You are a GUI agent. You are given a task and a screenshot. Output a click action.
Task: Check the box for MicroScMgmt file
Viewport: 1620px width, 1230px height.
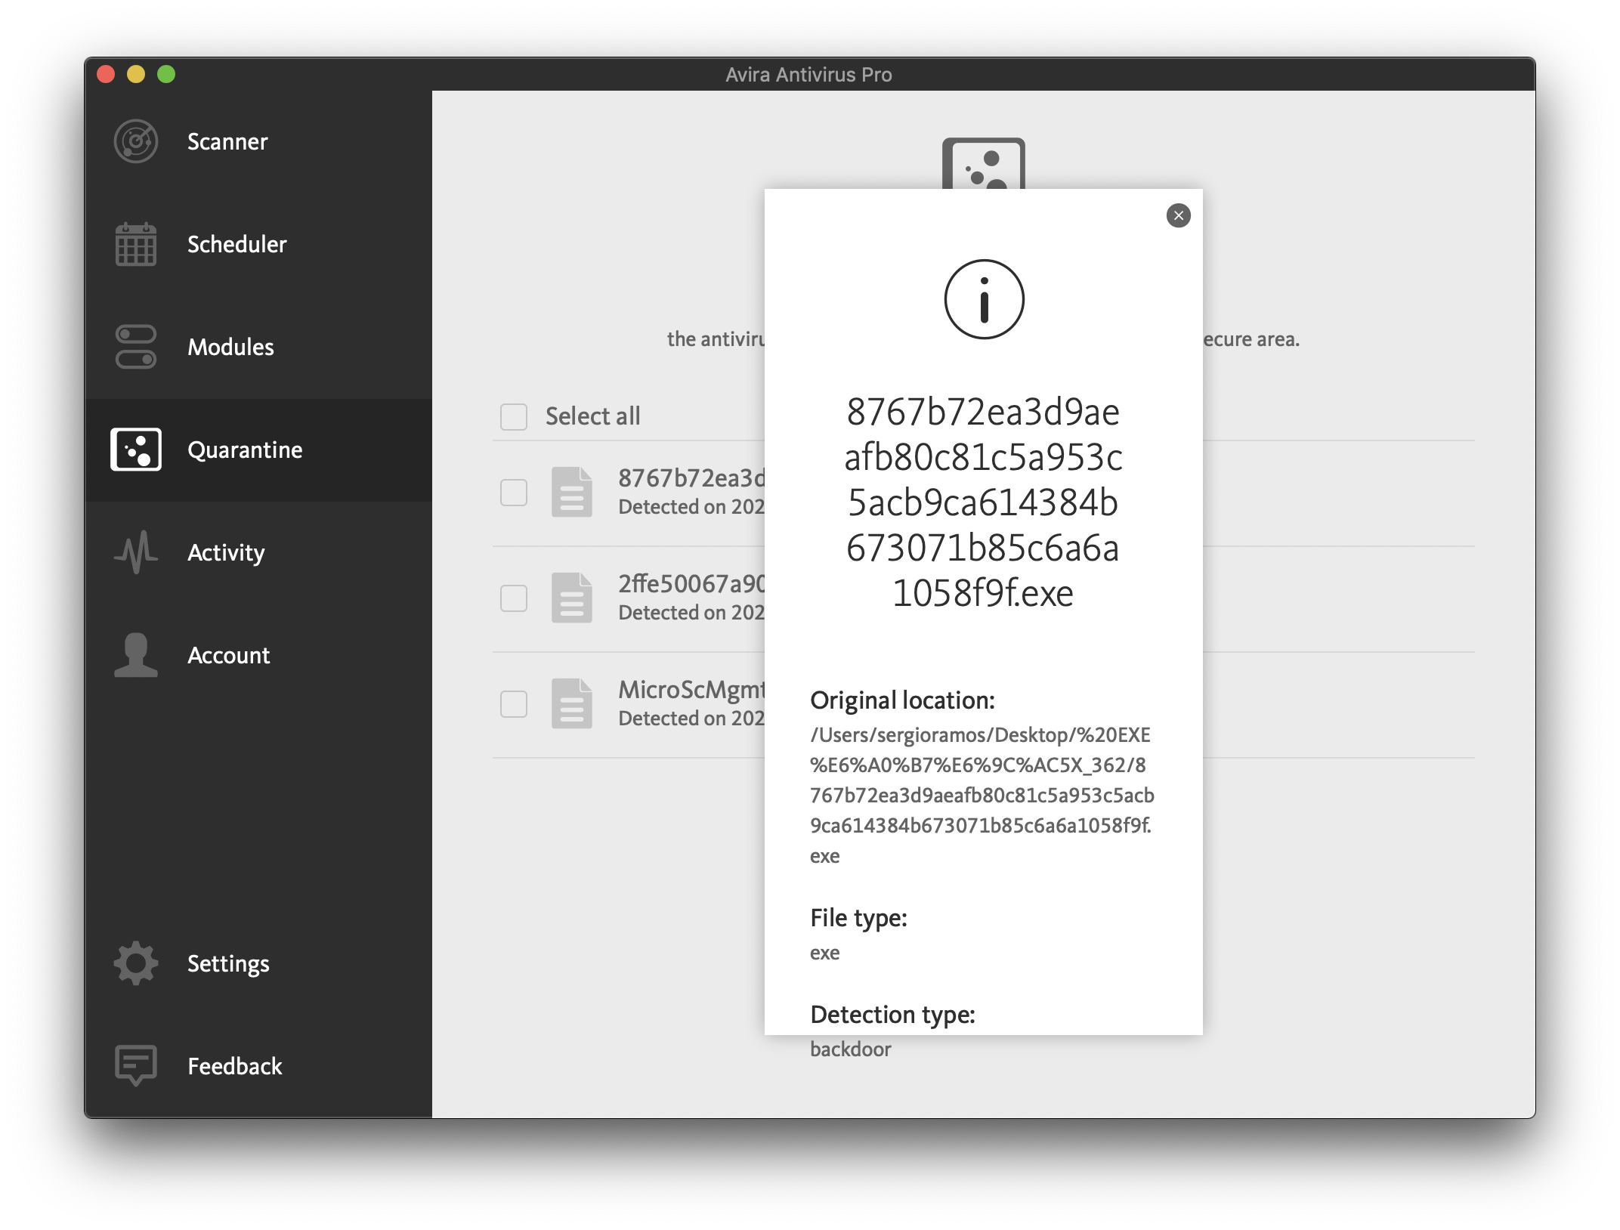(x=514, y=704)
